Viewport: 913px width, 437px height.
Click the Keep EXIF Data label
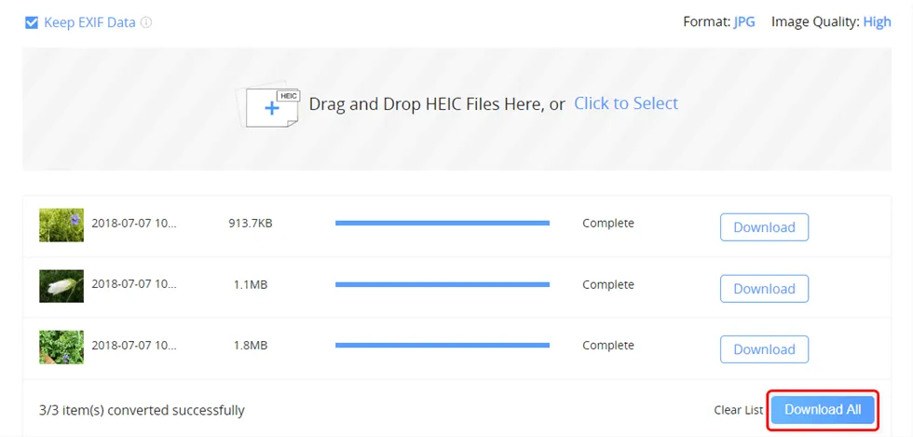89,22
